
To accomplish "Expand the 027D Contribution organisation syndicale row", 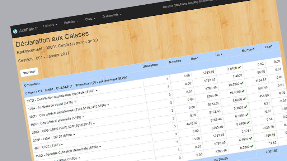I will [x=97, y=91].
